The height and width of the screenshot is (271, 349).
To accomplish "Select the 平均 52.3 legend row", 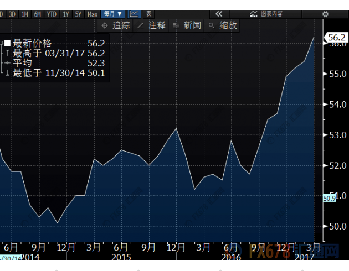I will click(55, 63).
